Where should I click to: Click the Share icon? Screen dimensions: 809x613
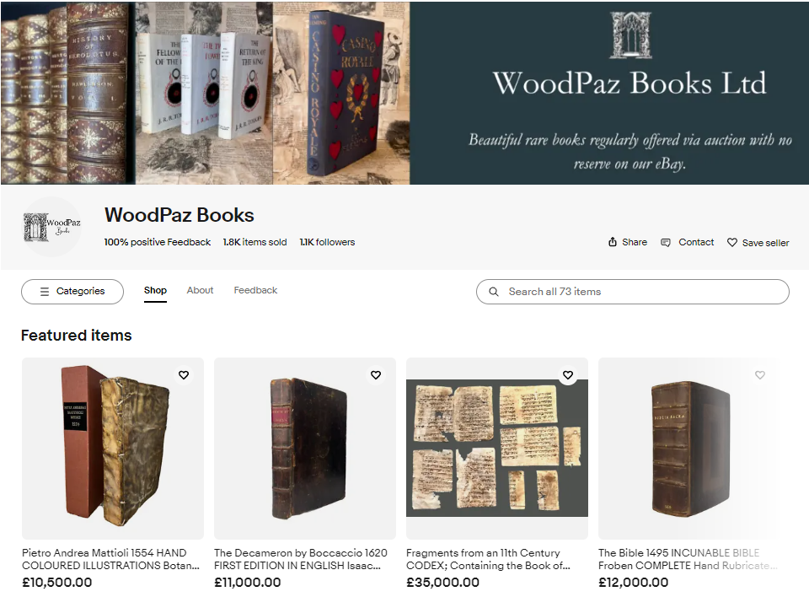pyautogui.click(x=613, y=242)
